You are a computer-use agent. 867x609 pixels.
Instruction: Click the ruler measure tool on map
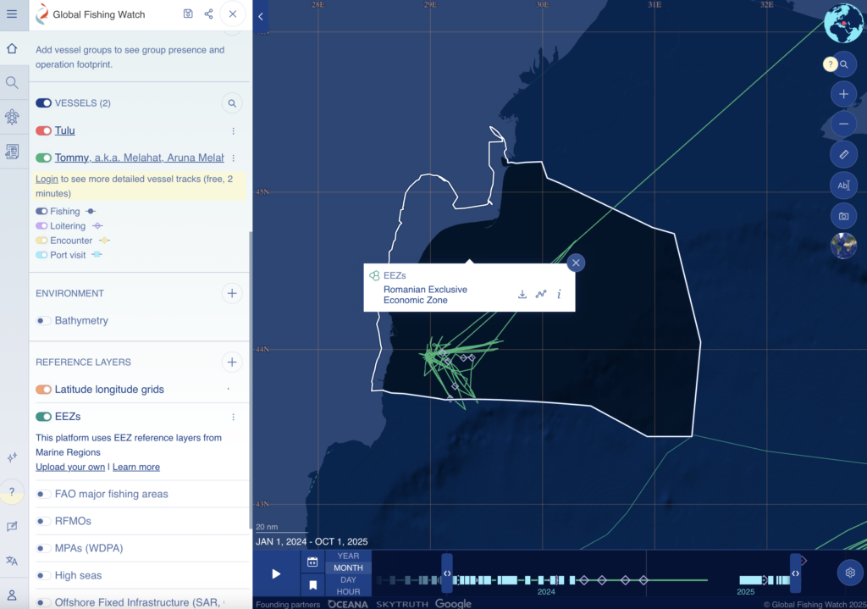pos(843,154)
